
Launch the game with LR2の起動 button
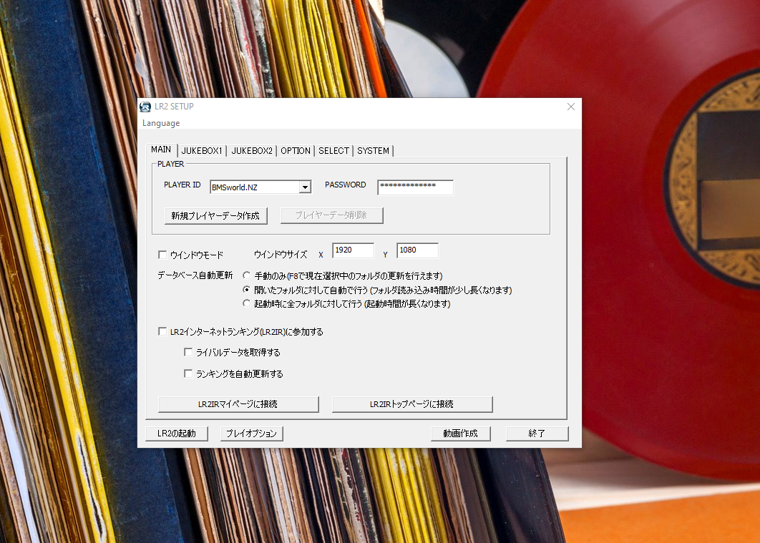177,434
